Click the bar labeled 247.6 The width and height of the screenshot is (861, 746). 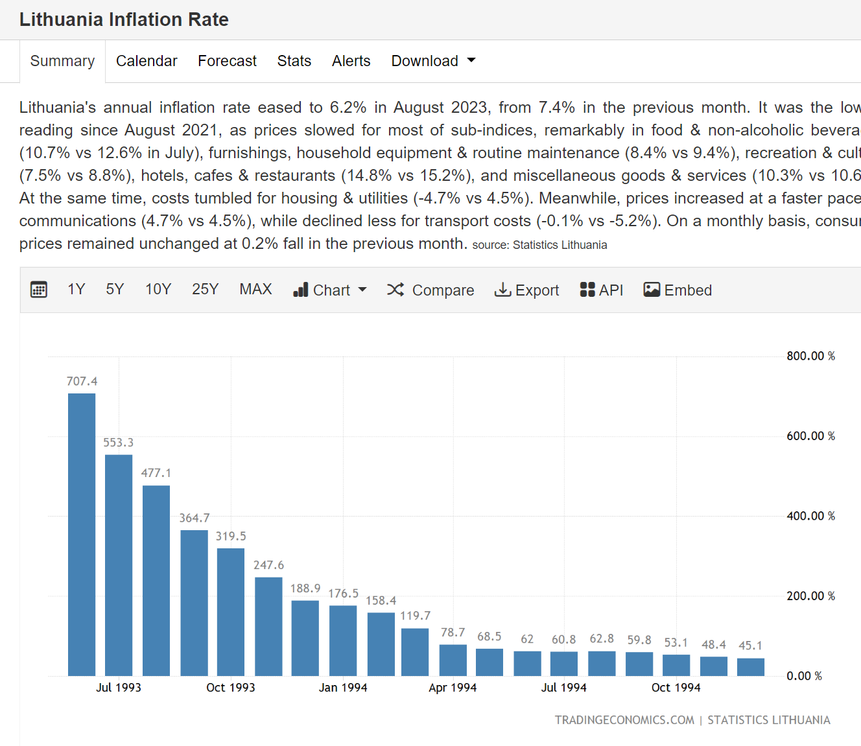[x=268, y=627]
